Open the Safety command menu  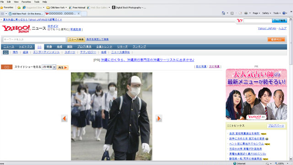[266, 13]
